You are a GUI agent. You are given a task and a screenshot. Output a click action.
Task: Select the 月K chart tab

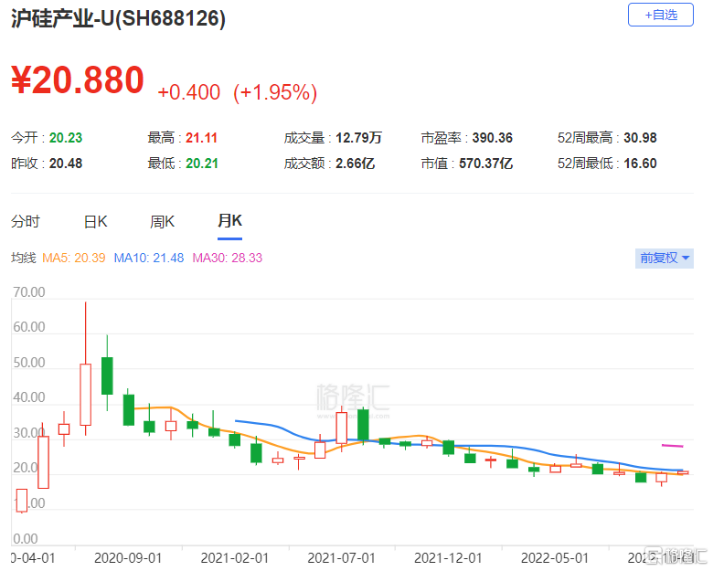click(x=229, y=221)
